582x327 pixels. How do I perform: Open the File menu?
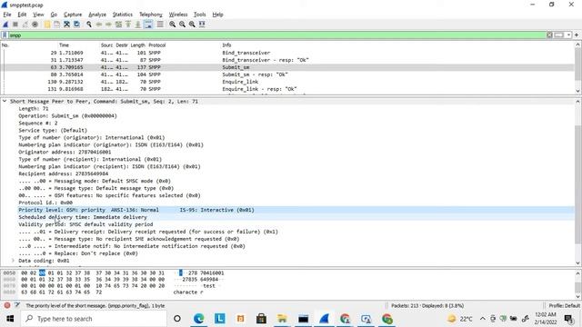pyautogui.click(x=7, y=15)
